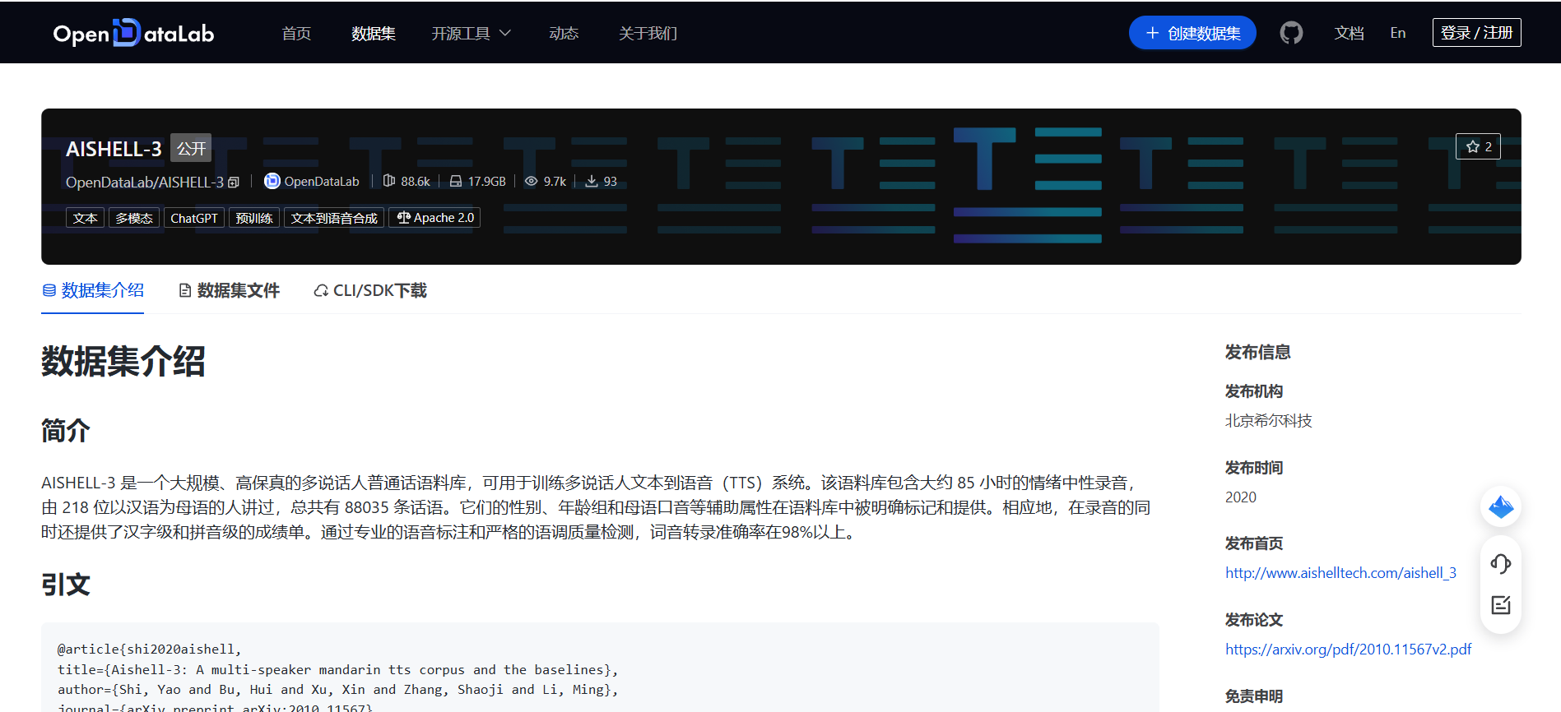Click the 登录 / 注册 button

(1476, 33)
